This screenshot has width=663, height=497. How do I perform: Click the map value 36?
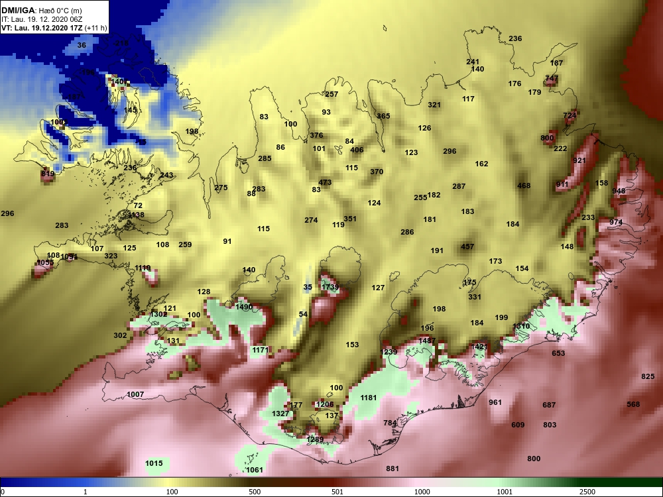82,45
